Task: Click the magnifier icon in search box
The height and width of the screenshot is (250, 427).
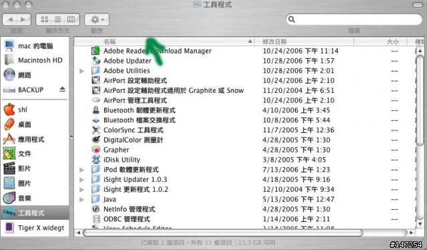Action: point(292,19)
